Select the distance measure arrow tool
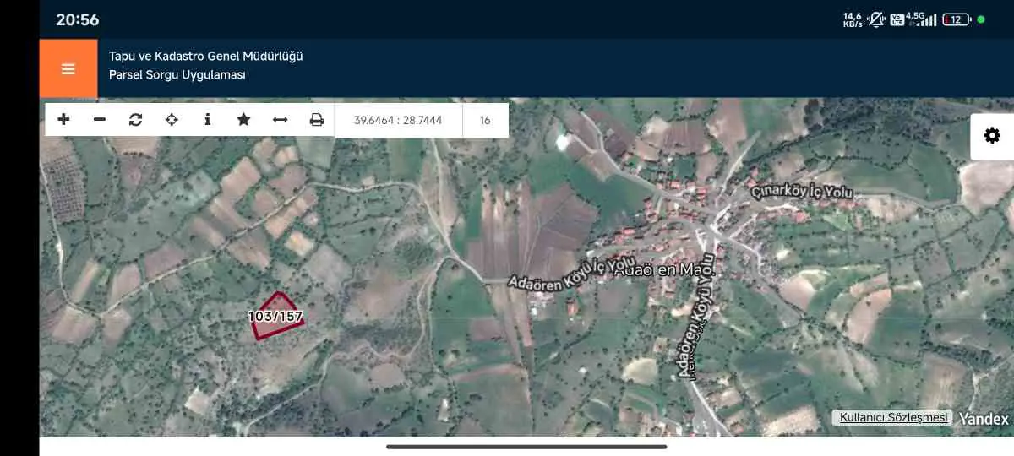Viewport: 1014px width, 456px height. point(281,120)
